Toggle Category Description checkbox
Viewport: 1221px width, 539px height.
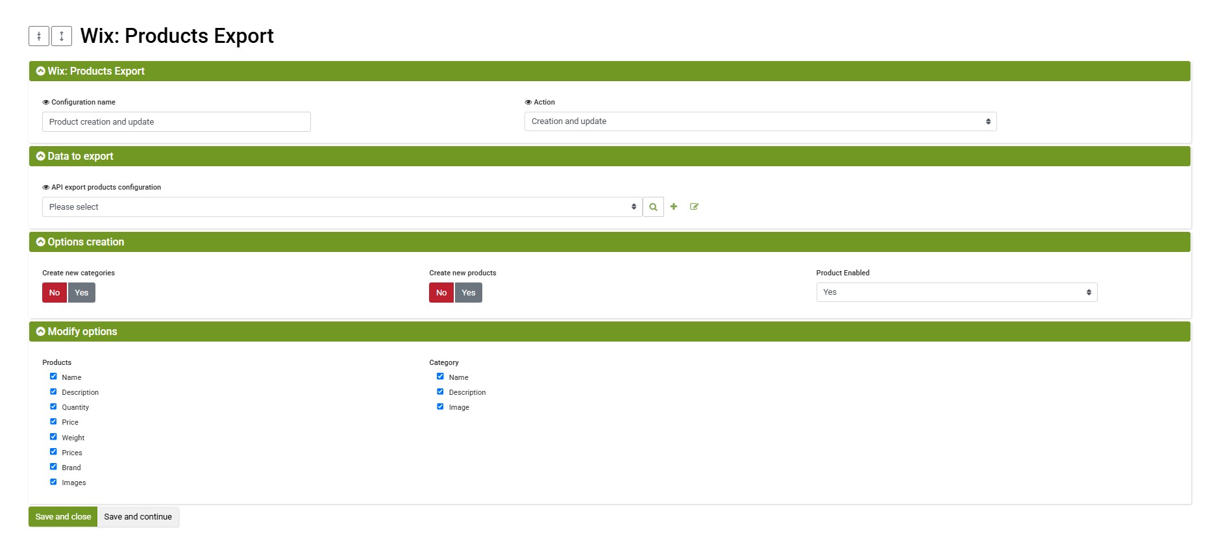tap(440, 392)
